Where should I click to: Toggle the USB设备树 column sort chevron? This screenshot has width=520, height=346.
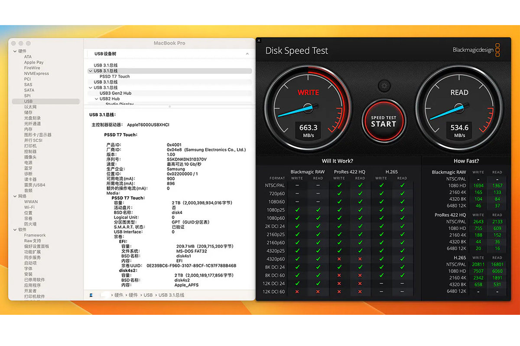pyautogui.click(x=247, y=54)
